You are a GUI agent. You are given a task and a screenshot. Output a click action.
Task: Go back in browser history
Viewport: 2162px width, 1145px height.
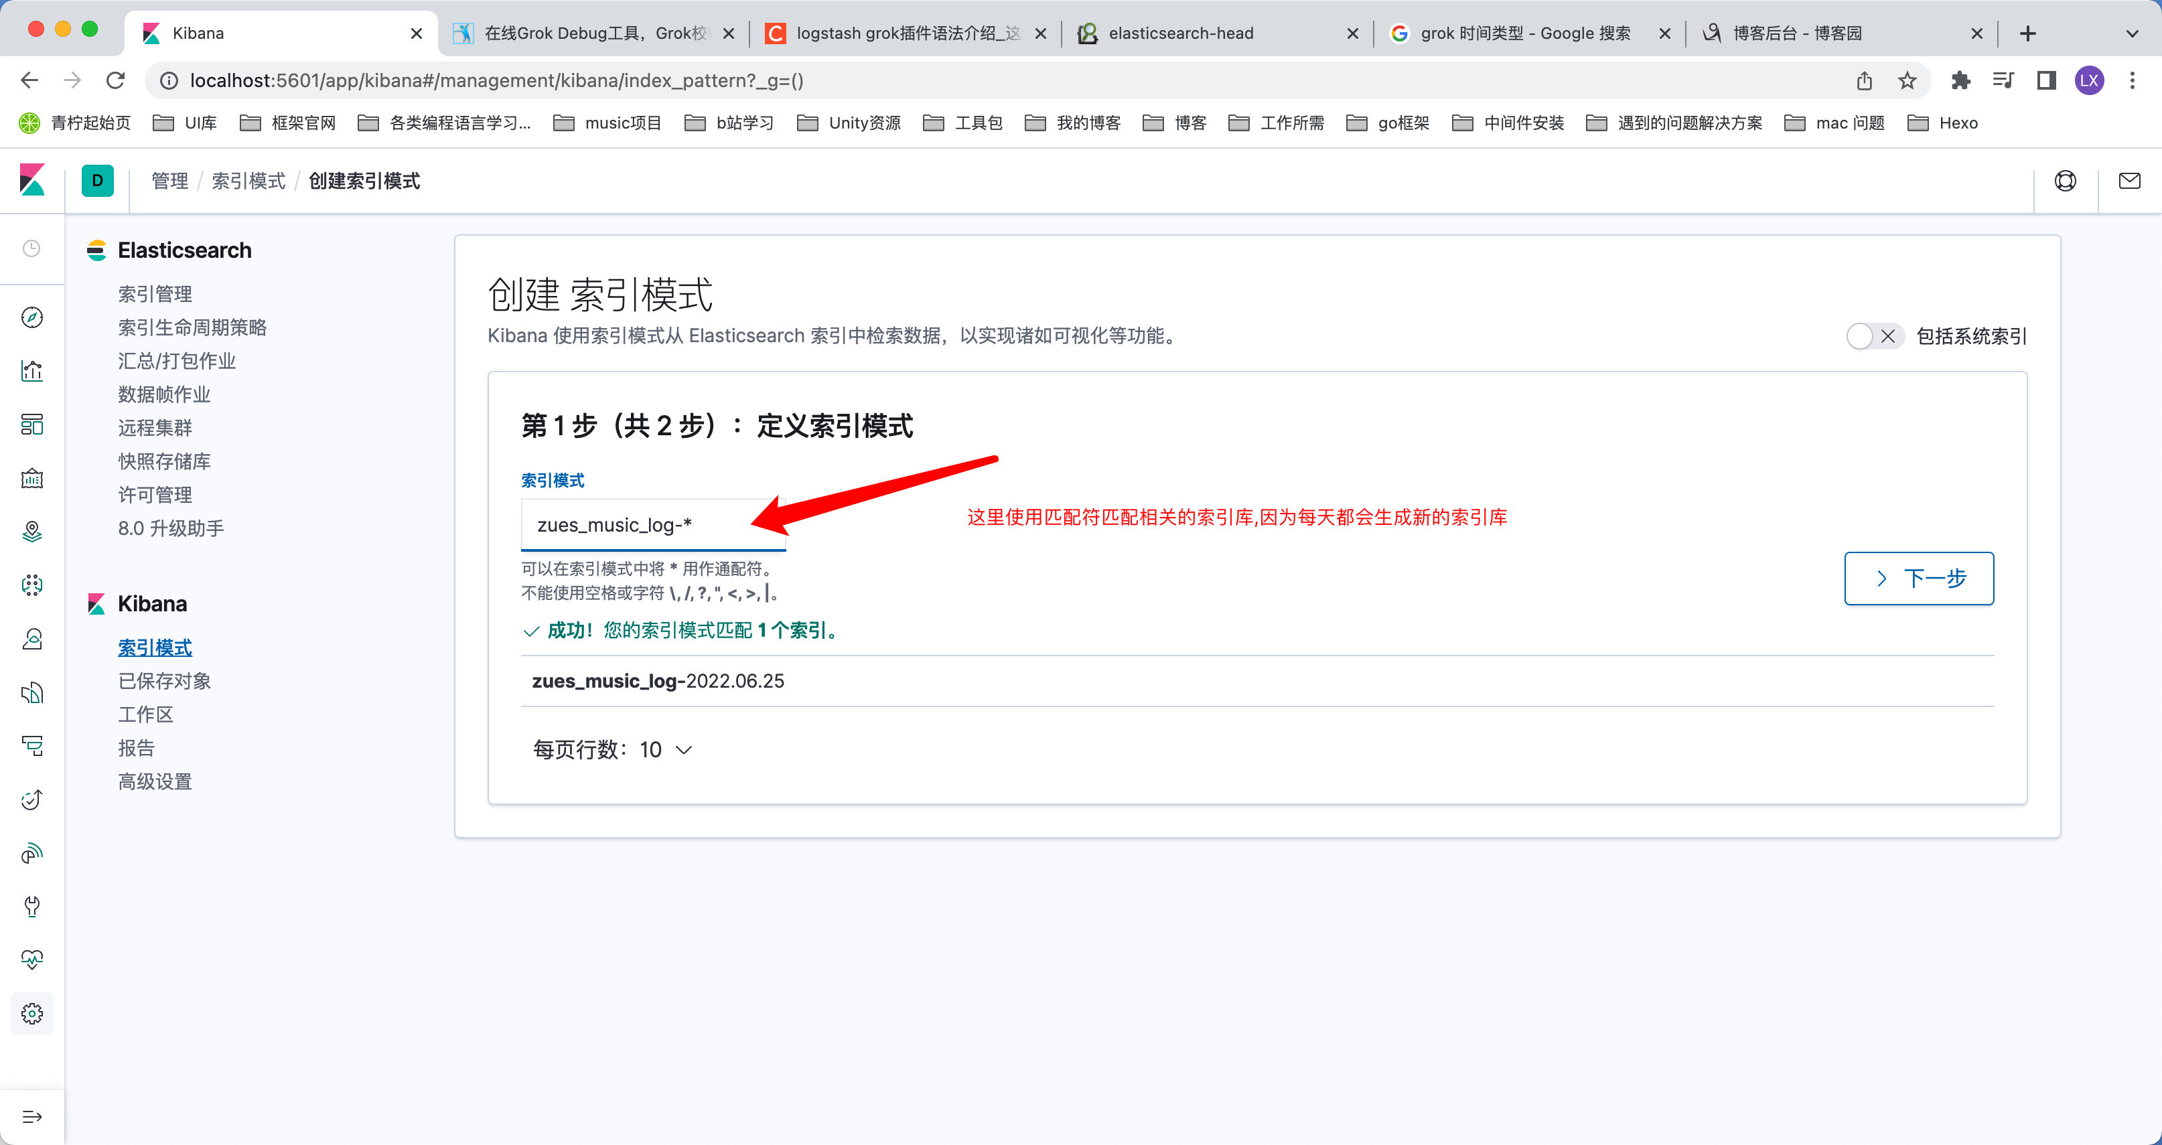pyautogui.click(x=29, y=80)
